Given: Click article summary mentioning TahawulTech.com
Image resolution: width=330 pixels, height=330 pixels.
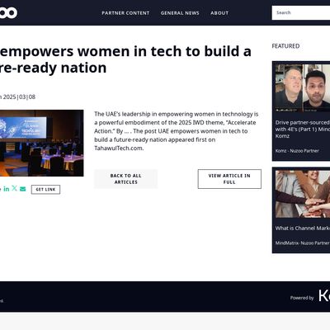Looking at the screenshot, I should tap(177, 131).
